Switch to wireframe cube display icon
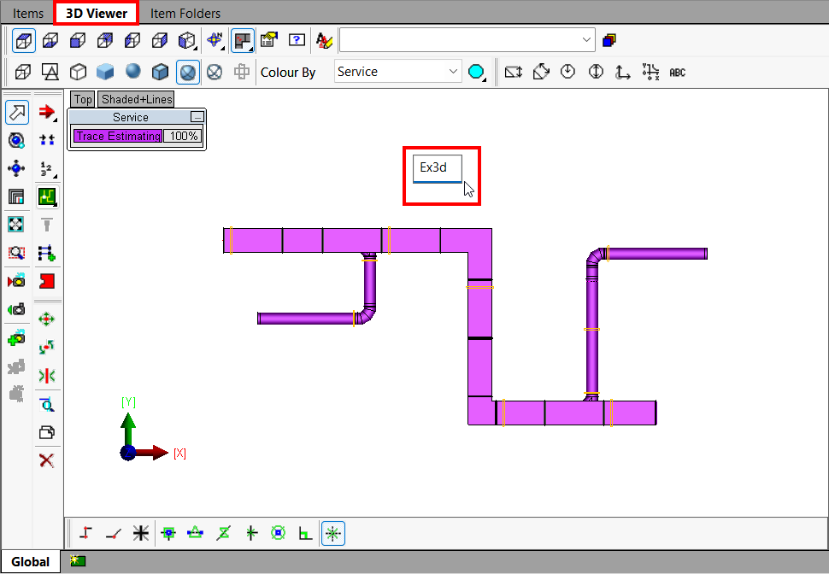 [78, 71]
